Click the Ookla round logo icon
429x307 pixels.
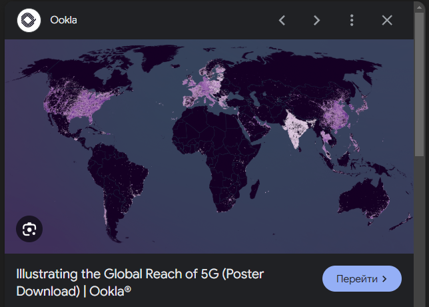[x=29, y=20]
